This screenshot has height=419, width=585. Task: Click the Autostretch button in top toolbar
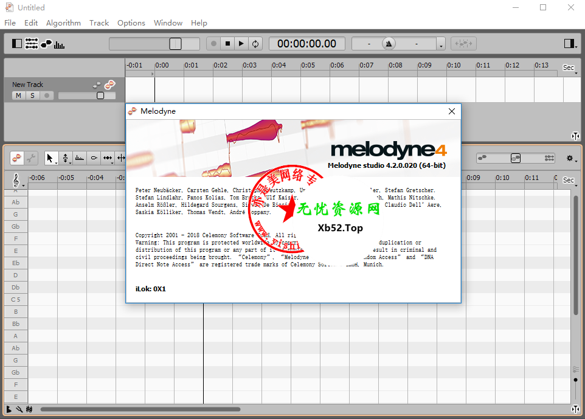coord(463,44)
